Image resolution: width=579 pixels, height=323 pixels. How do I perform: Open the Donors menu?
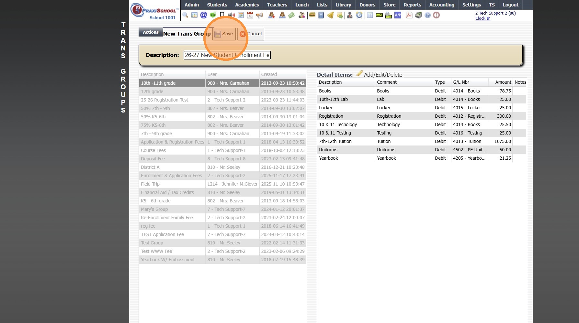pos(367,5)
